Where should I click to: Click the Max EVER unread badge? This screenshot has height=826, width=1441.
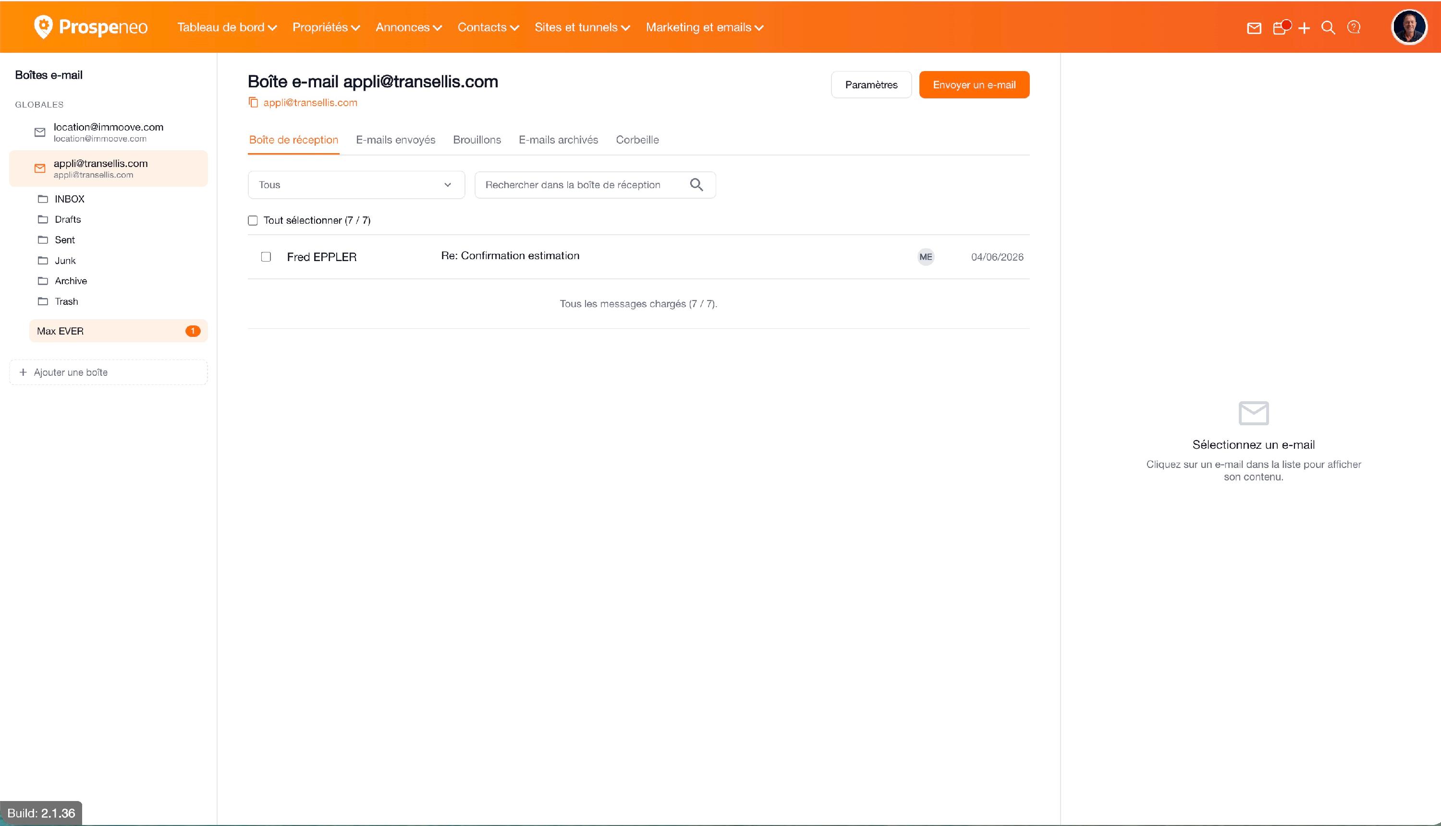193,331
